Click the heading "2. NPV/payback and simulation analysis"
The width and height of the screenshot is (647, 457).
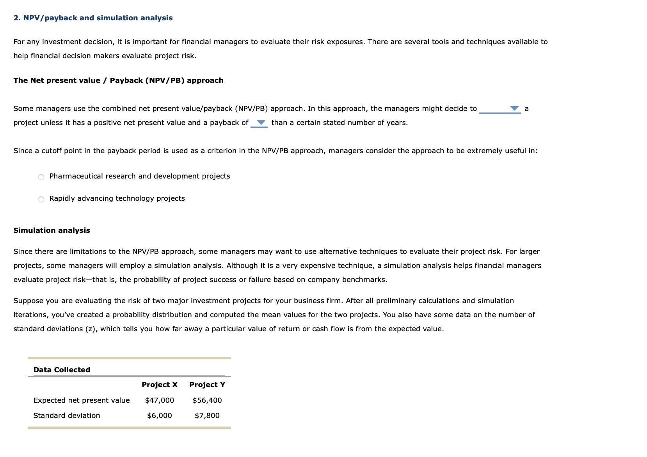click(92, 18)
